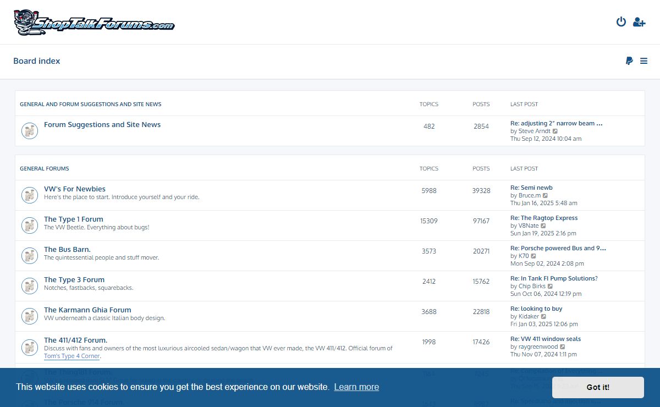660x407 pixels.
Task: Click forum icon beside The Type 1 Forum
Action: click(30, 226)
